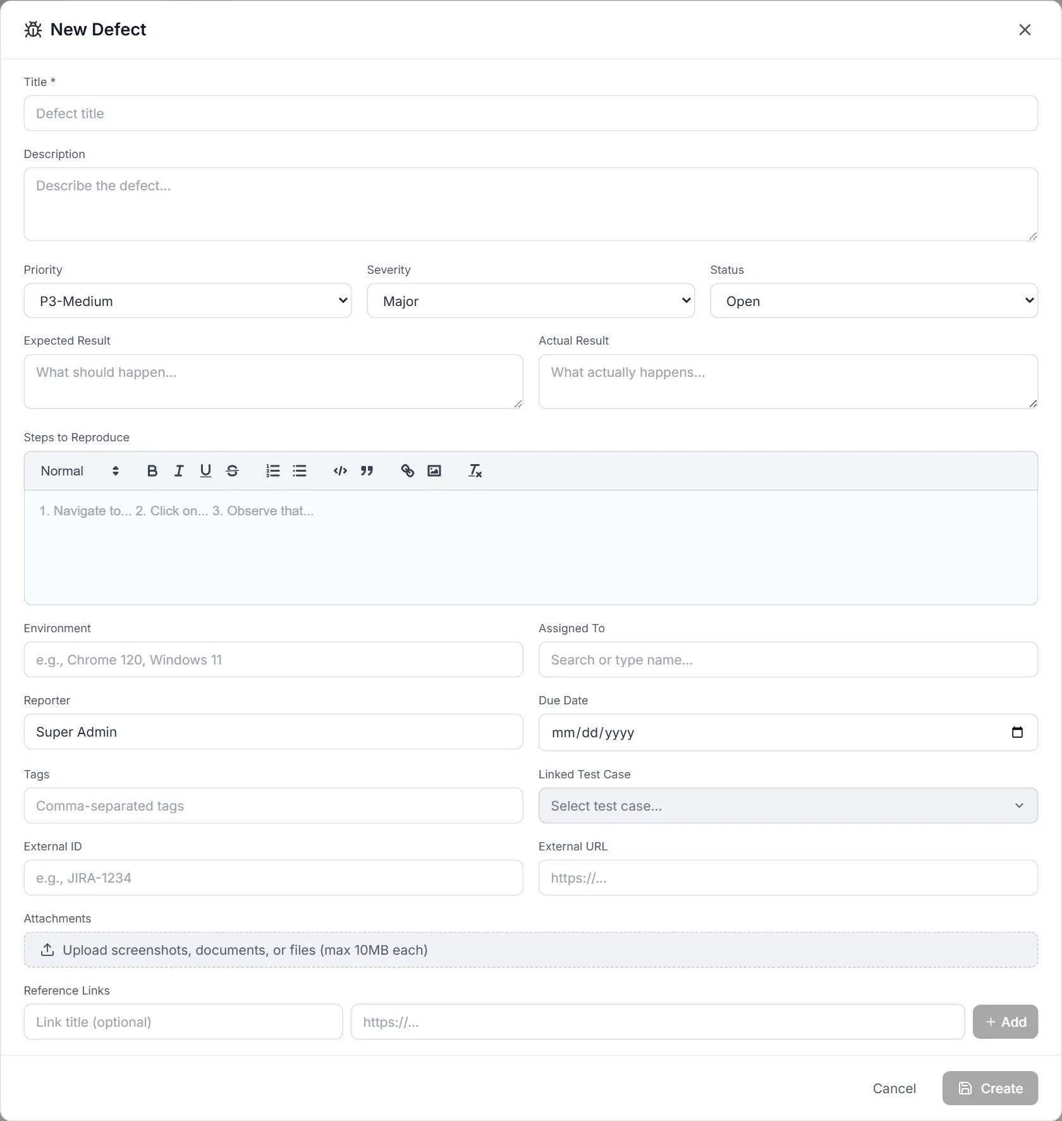Toggle strikethrough formatting in Steps editor
Screen dimensions: 1062x1121
[232, 471]
